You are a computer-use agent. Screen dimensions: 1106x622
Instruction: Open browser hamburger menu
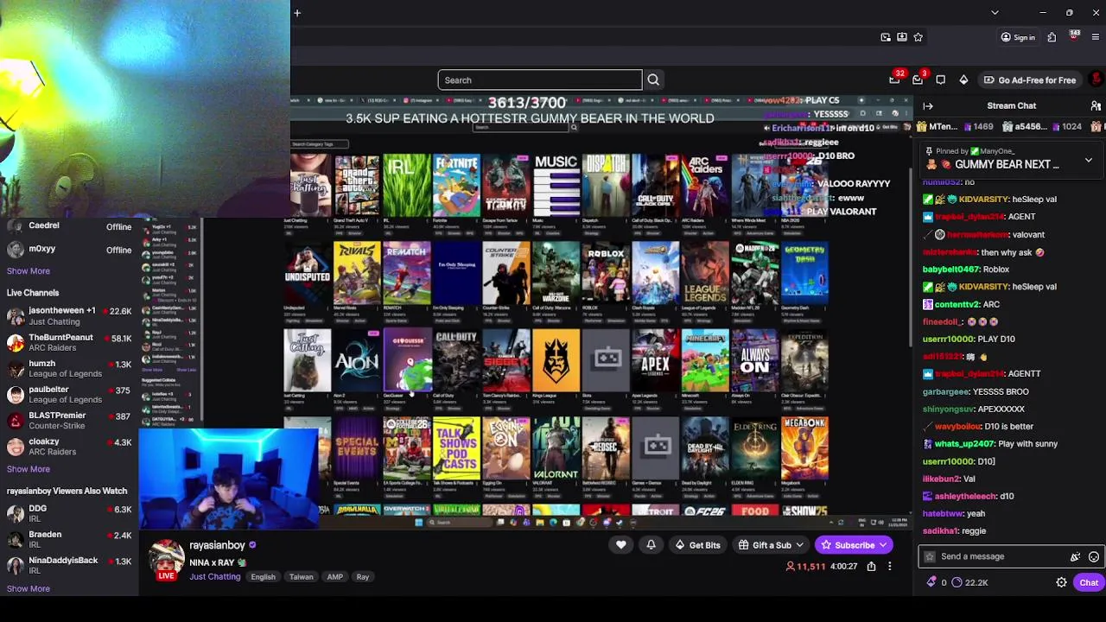pos(1096,37)
